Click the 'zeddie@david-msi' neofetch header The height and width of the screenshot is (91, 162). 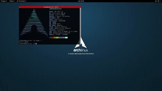click(55, 9)
